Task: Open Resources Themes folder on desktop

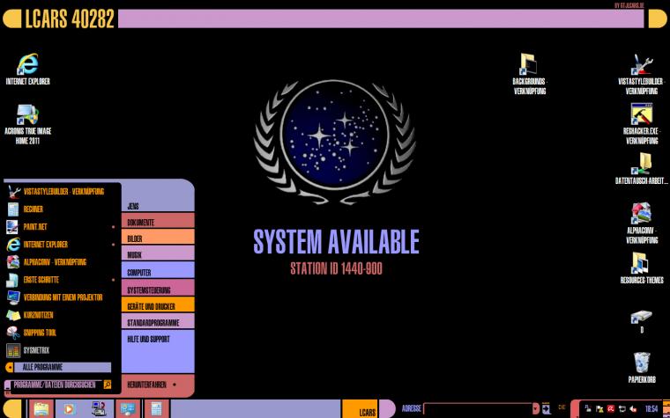Action: point(642,268)
